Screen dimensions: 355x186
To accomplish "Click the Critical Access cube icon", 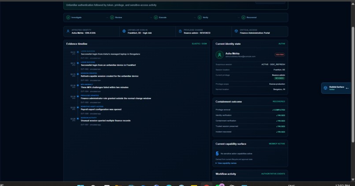I will pyautogui.click(x=236, y=31).
